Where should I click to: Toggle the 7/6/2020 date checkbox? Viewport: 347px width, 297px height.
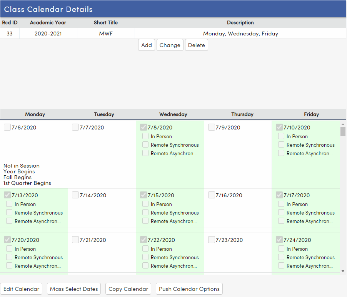7,127
